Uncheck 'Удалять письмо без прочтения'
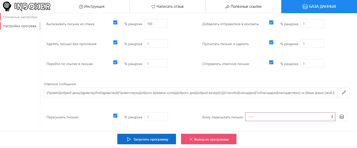The width and height of the screenshot is (357, 148). coord(115,42)
